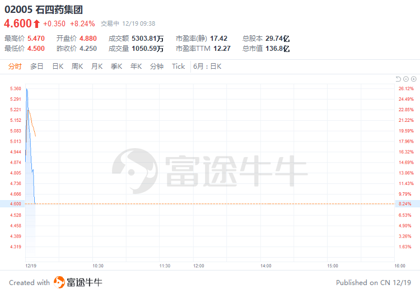
Task: Switch to 多日 tab
Action: [37, 67]
